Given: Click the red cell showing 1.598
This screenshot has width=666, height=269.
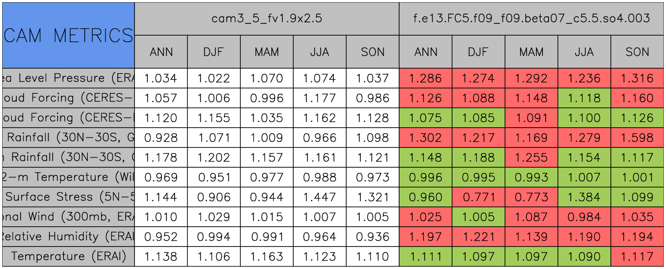Looking at the screenshot, I should (637, 138).
